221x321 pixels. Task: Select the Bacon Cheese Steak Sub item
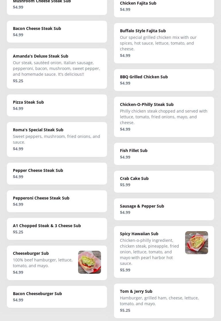57,32
